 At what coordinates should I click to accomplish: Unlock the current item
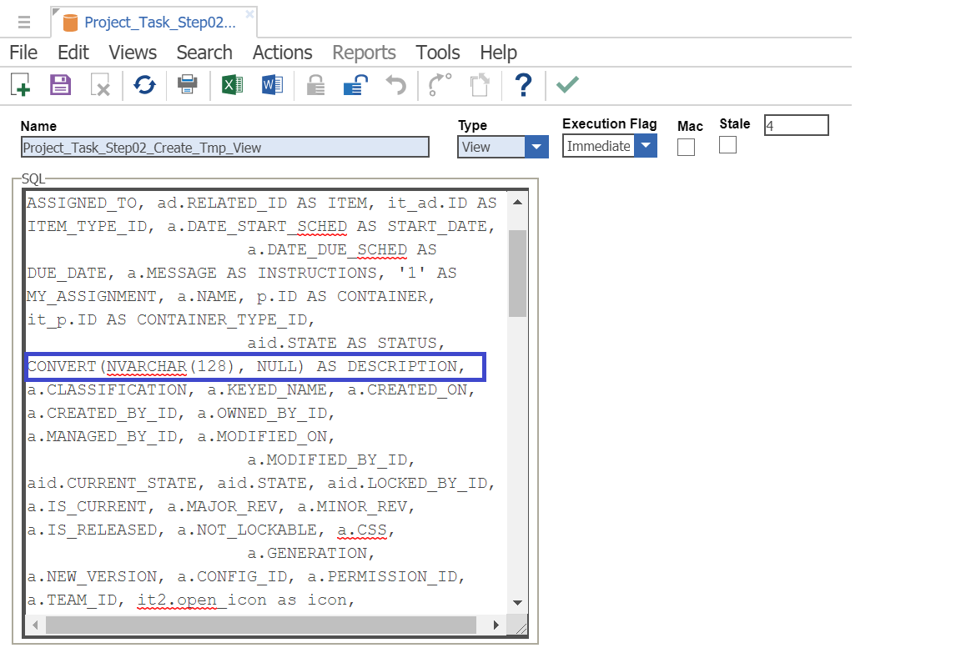[x=354, y=84]
